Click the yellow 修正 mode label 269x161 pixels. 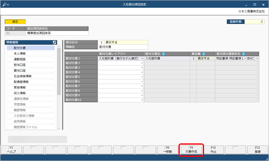[x=15, y=22]
